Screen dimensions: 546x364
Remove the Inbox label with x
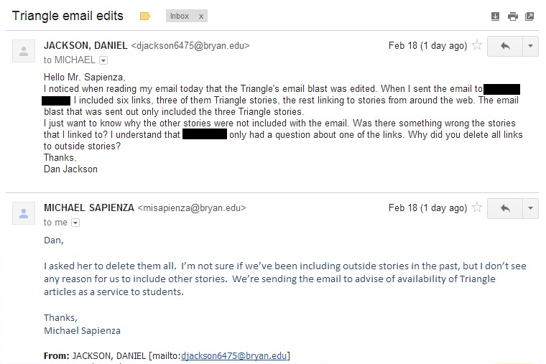(x=200, y=16)
